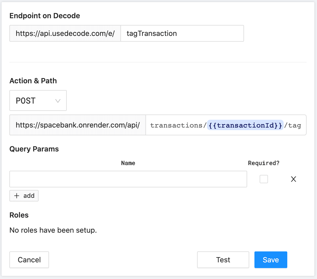This screenshot has height=279, width=317.
Task: Click the Endpoint on Decode heading
Action: coord(45,16)
